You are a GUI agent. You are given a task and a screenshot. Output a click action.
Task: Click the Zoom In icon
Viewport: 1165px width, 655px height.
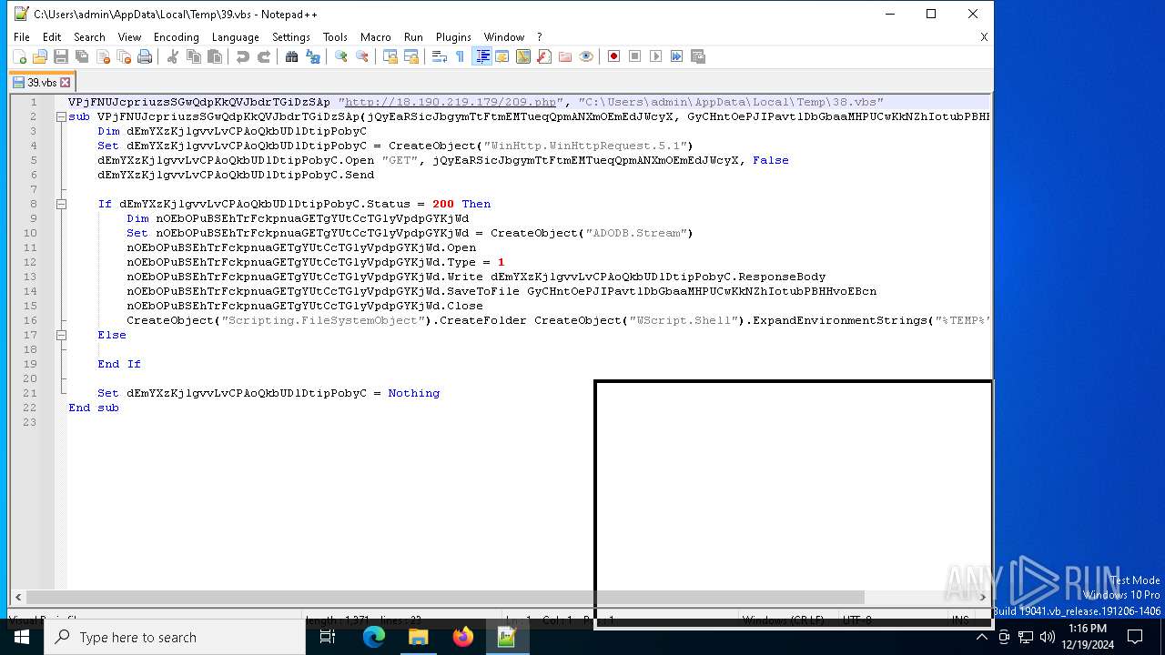click(x=340, y=56)
